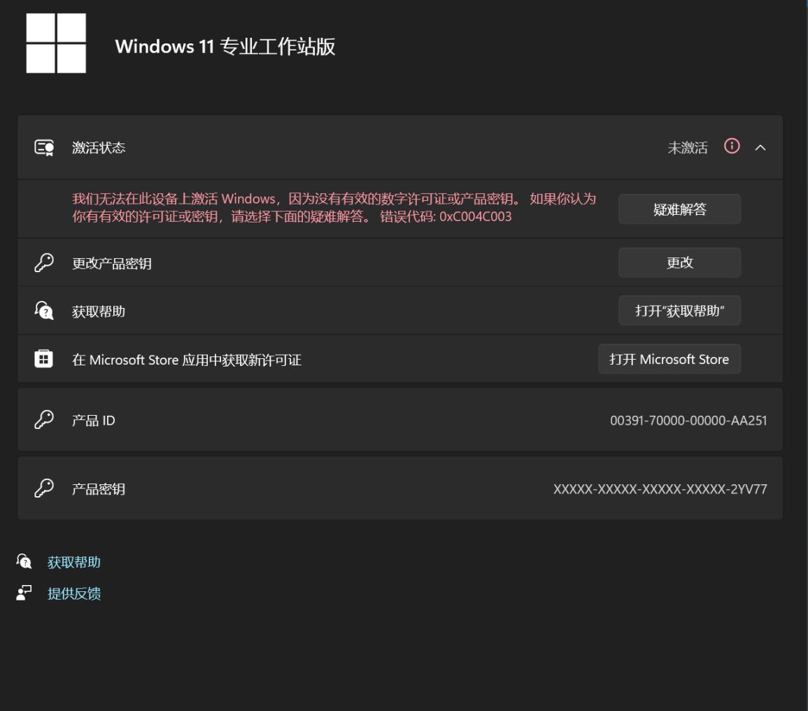
Task: Click the feedback person icon
Action: [24, 593]
